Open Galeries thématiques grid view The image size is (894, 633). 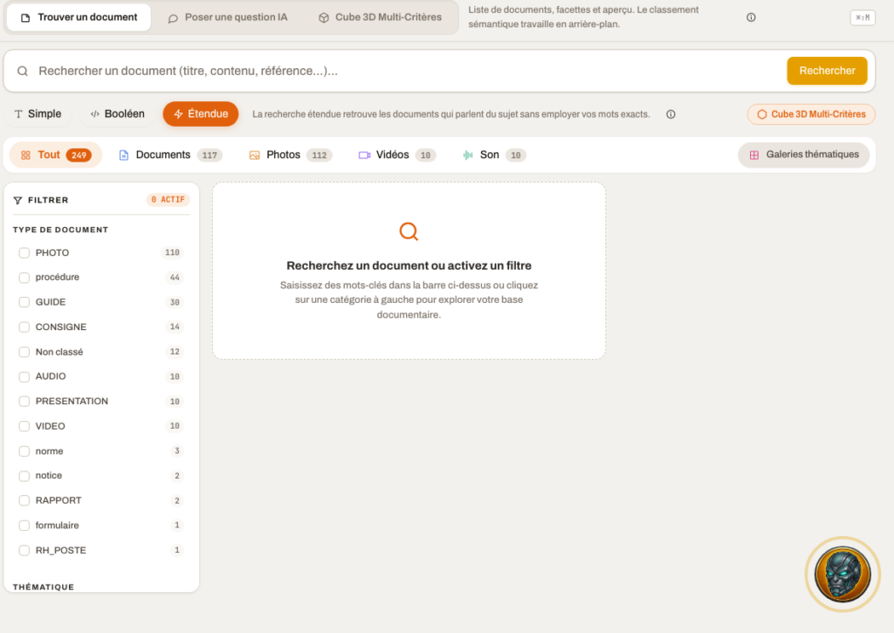[x=803, y=155]
